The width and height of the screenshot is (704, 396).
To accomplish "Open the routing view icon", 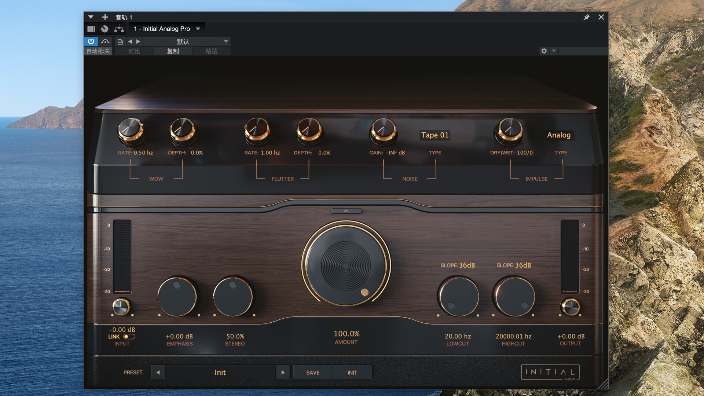I will [x=119, y=29].
